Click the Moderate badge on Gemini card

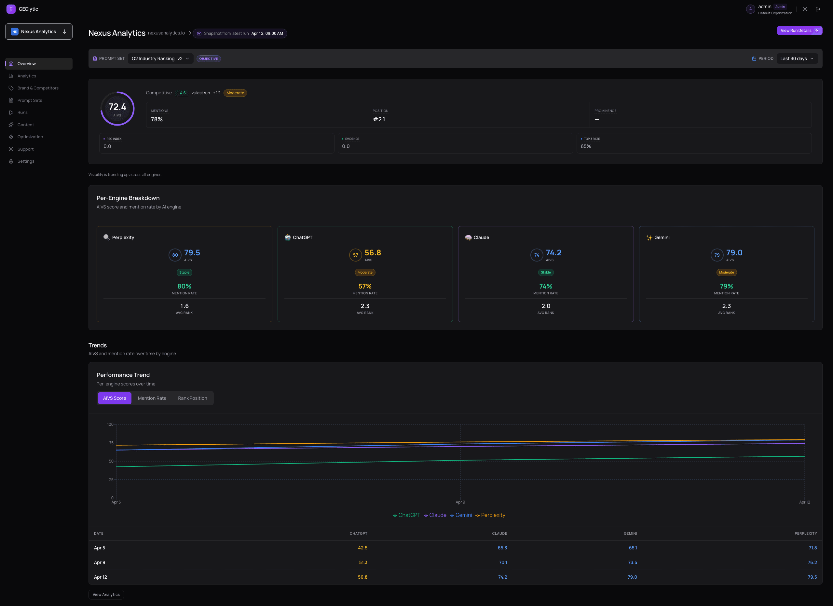727,272
